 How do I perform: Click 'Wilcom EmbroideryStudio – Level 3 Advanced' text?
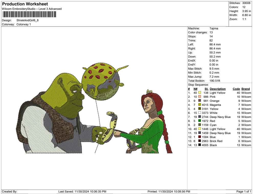pos(32,9)
